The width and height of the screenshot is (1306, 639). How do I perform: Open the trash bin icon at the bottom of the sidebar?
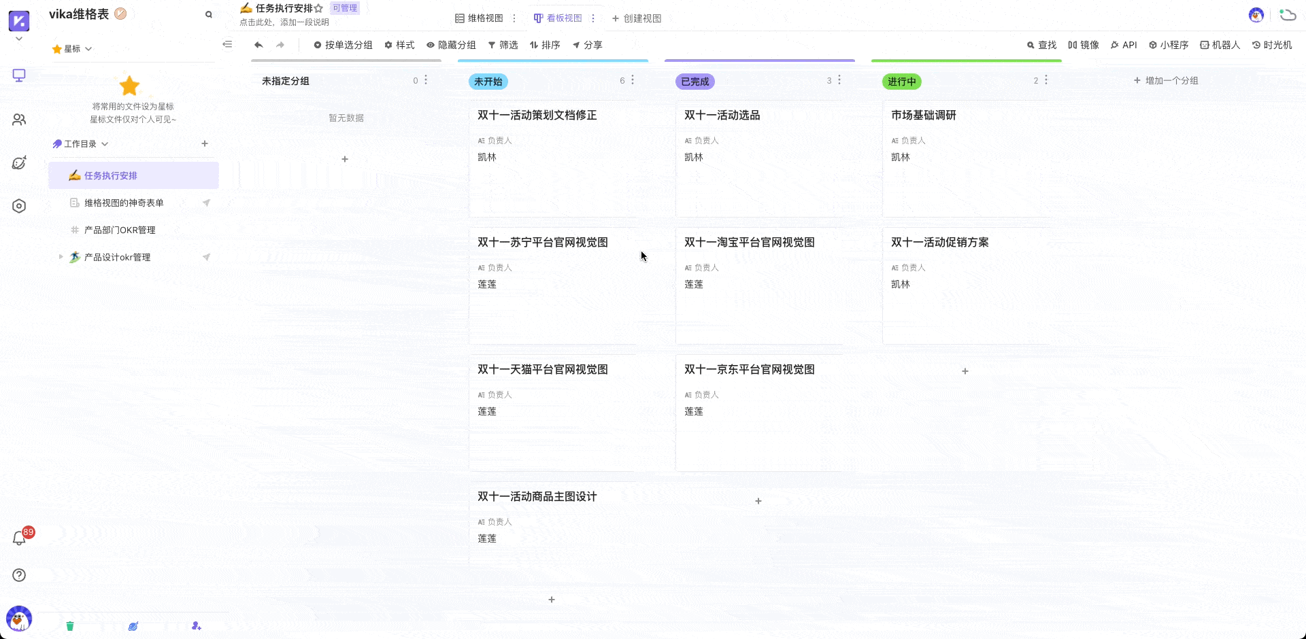(70, 626)
